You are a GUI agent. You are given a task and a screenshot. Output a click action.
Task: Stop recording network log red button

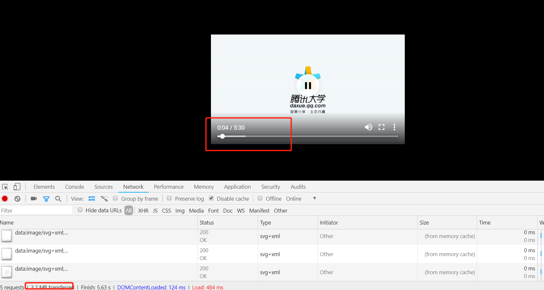coord(5,199)
